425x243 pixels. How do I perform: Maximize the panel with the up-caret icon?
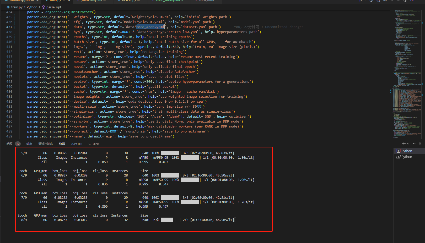point(414,143)
